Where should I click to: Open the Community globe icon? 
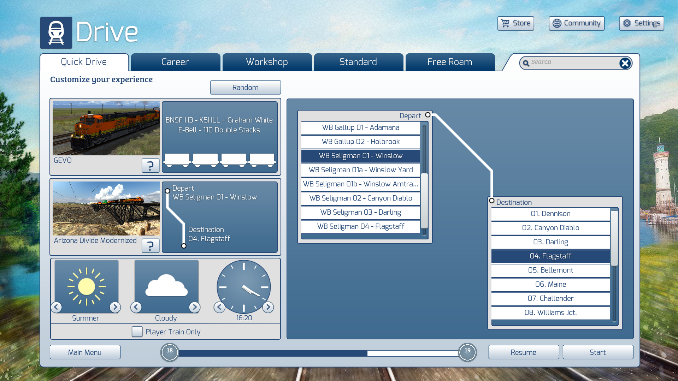coord(557,23)
